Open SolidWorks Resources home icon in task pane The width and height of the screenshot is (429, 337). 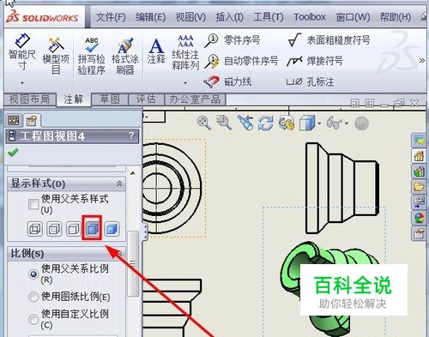(419, 156)
